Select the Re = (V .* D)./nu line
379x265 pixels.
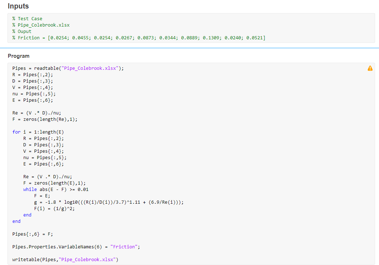click(x=35, y=113)
